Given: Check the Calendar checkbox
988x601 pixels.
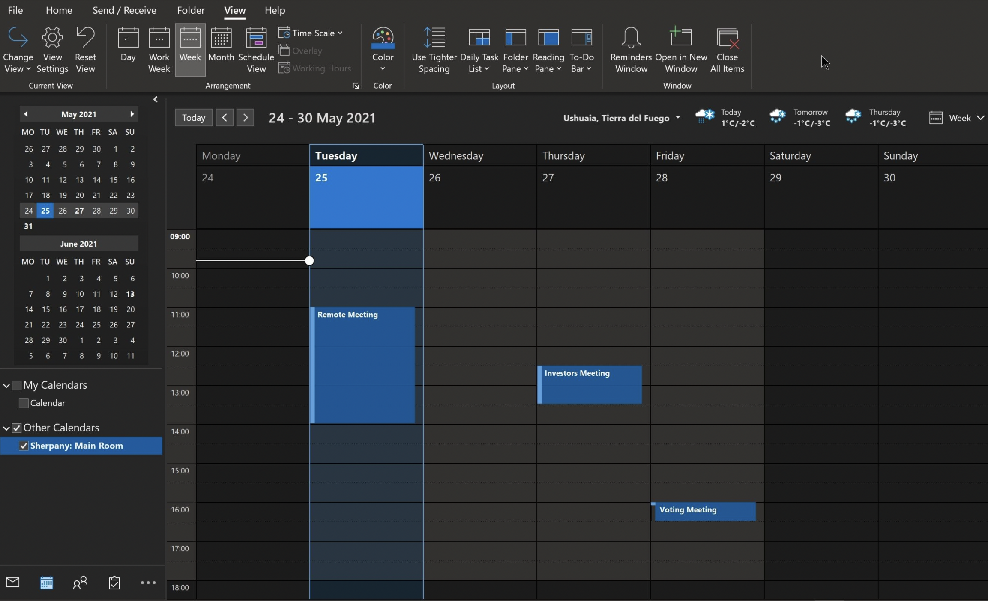Looking at the screenshot, I should point(24,403).
